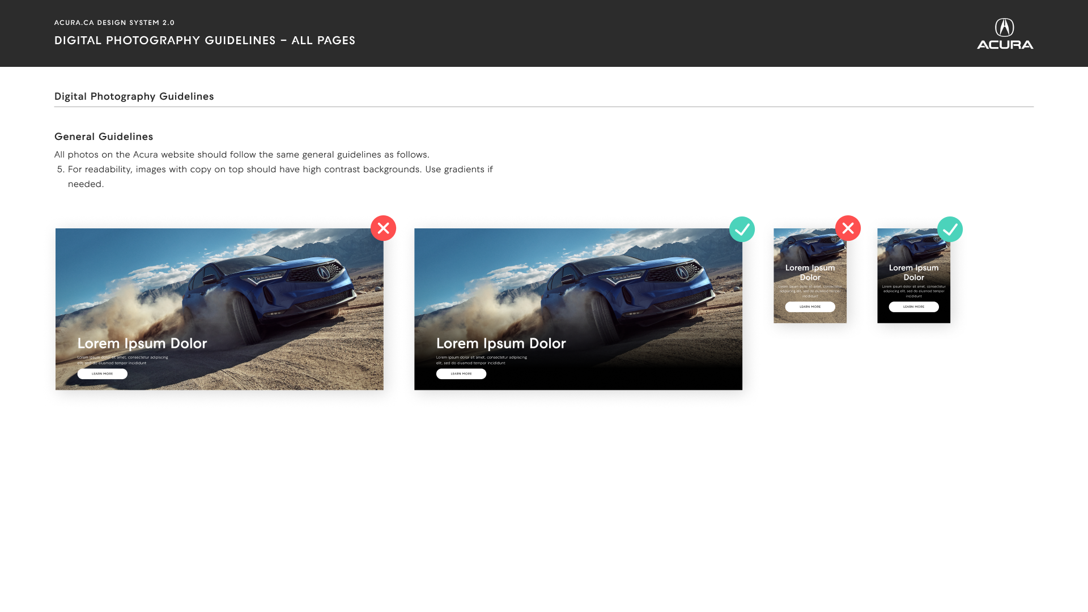Click "Lorem Ipsum Dolor" heading on the no-gradient large banner

pyautogui.click(x=142, y=343)
